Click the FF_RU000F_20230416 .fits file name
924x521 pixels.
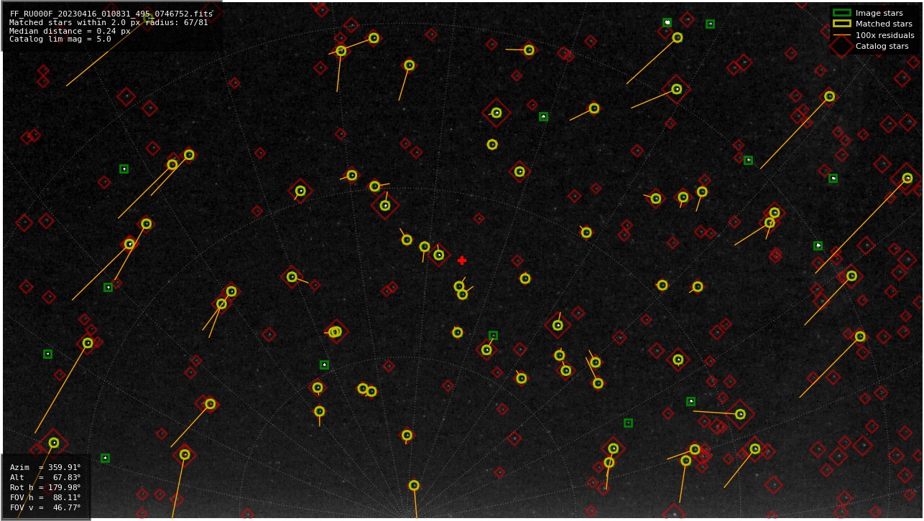coord(111,14)
